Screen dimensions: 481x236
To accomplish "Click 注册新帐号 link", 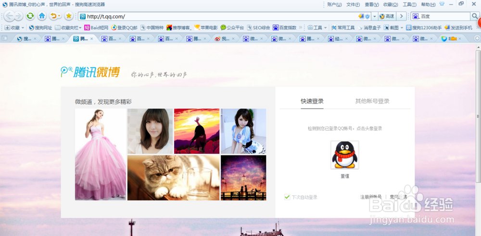I will pyautogui.click(x=371, y=197).
